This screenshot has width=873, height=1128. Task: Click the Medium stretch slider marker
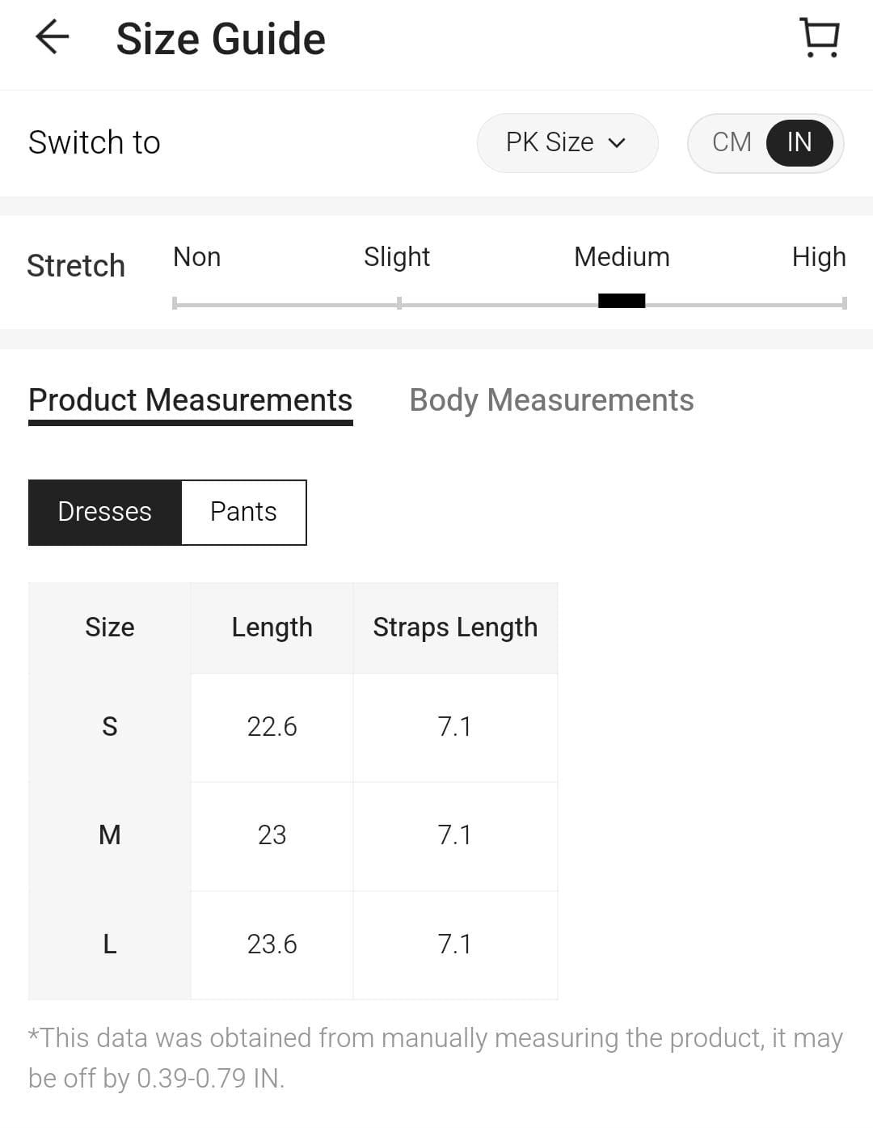point(622,301)
